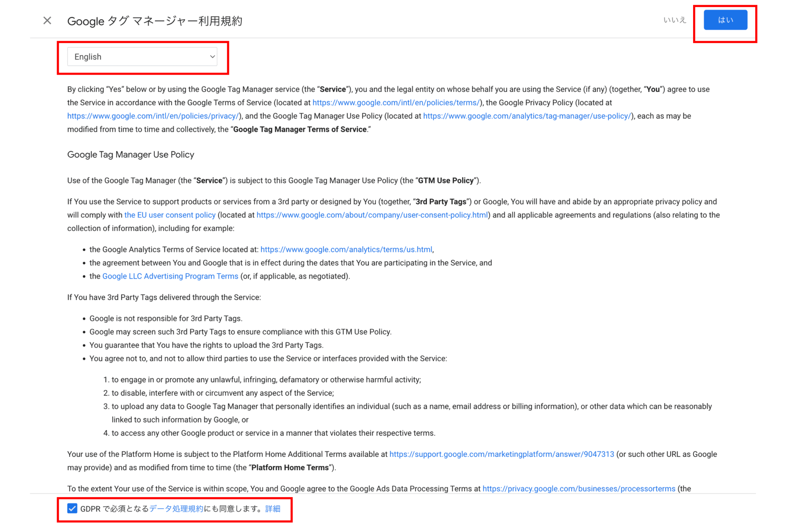Click text 'Google is not responsible for 3rd Party Tags.'
The image size is (805, 531).
[x=166, y=319]
